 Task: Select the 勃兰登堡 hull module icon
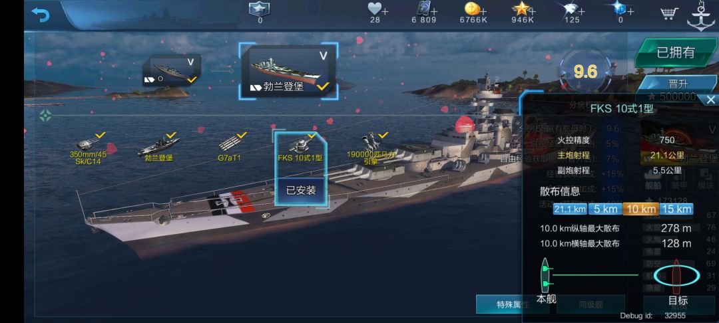point(159,148)
